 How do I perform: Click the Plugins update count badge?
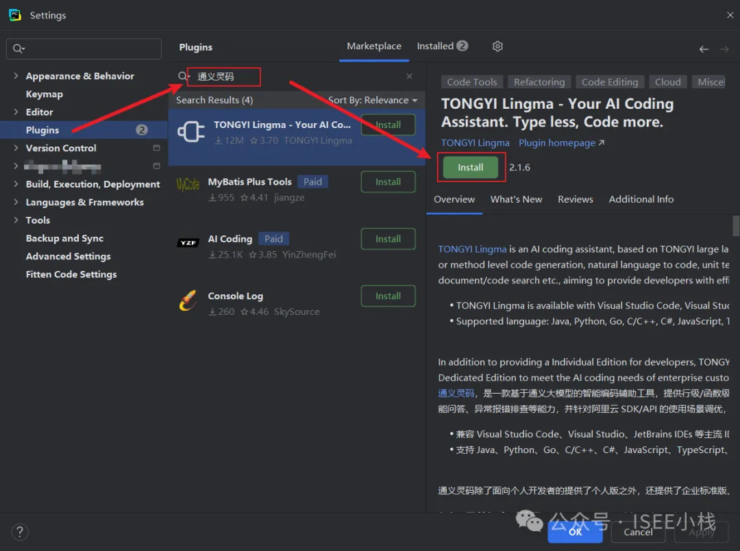(x=142, y=130)
